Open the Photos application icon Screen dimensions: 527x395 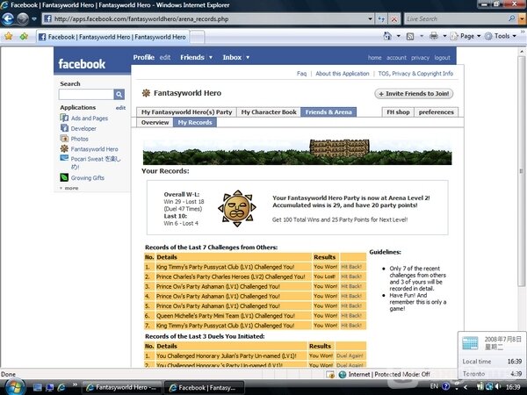pyautogui.click(x=63, y=139)
